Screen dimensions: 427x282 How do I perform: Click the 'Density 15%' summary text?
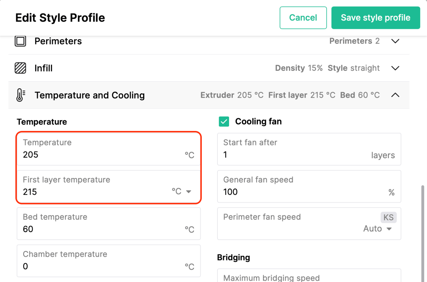299,68
